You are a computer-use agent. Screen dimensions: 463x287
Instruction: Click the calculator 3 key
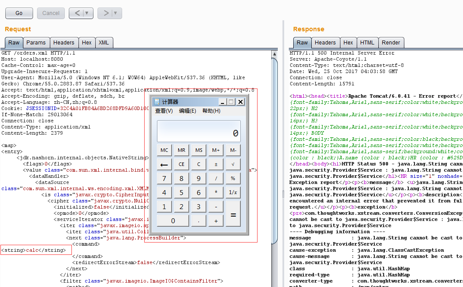coord(199,207)
